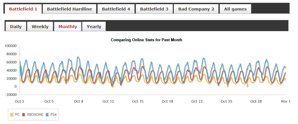The image size is (298, 124).
Task: Open the Bad Company 2 tab
Action: click(x=196, y=9)
